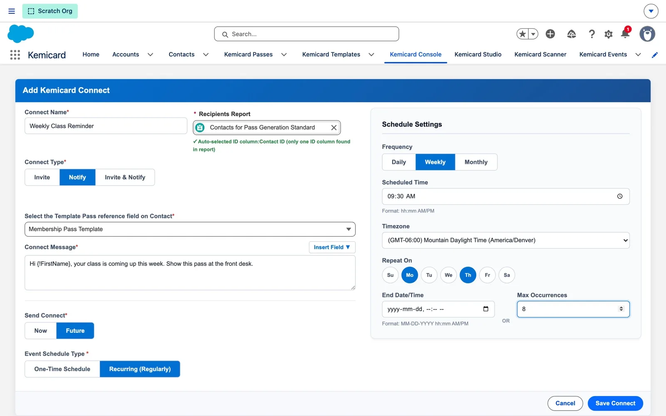Go to the Home tab
Image resolution: width=666 pixels, height=416 pixels.
[91, 54]
